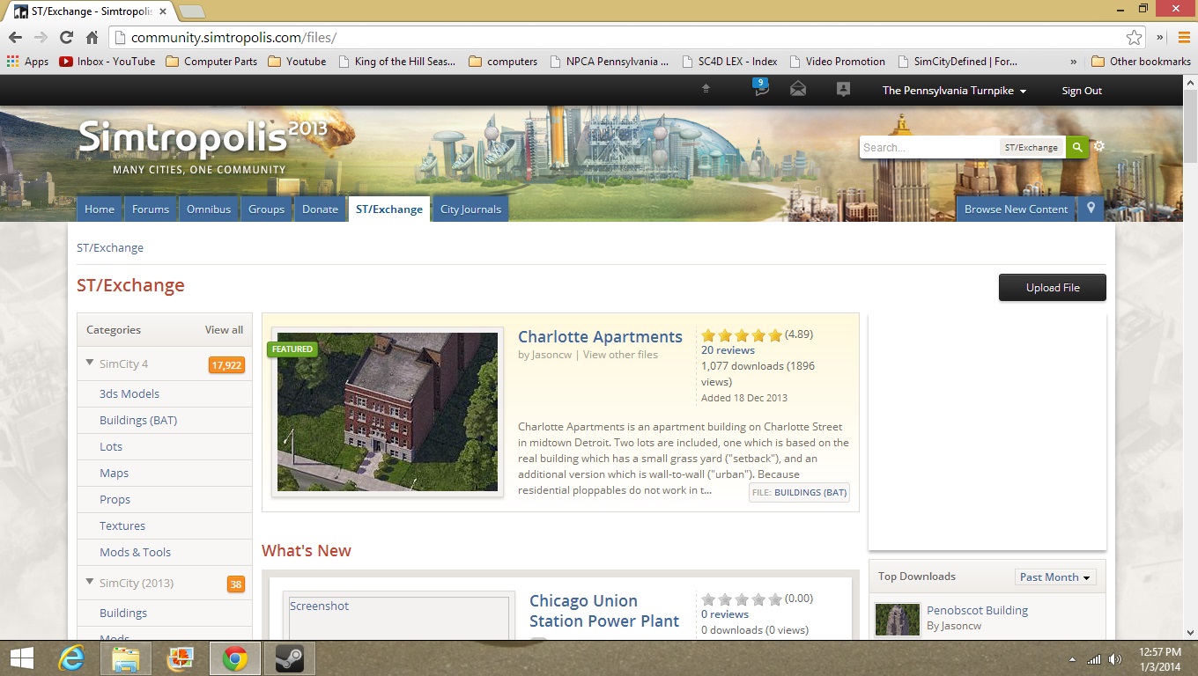Click the Upload File button
This screenshot has height=676, width=1198.
(x=1052, y=287)
